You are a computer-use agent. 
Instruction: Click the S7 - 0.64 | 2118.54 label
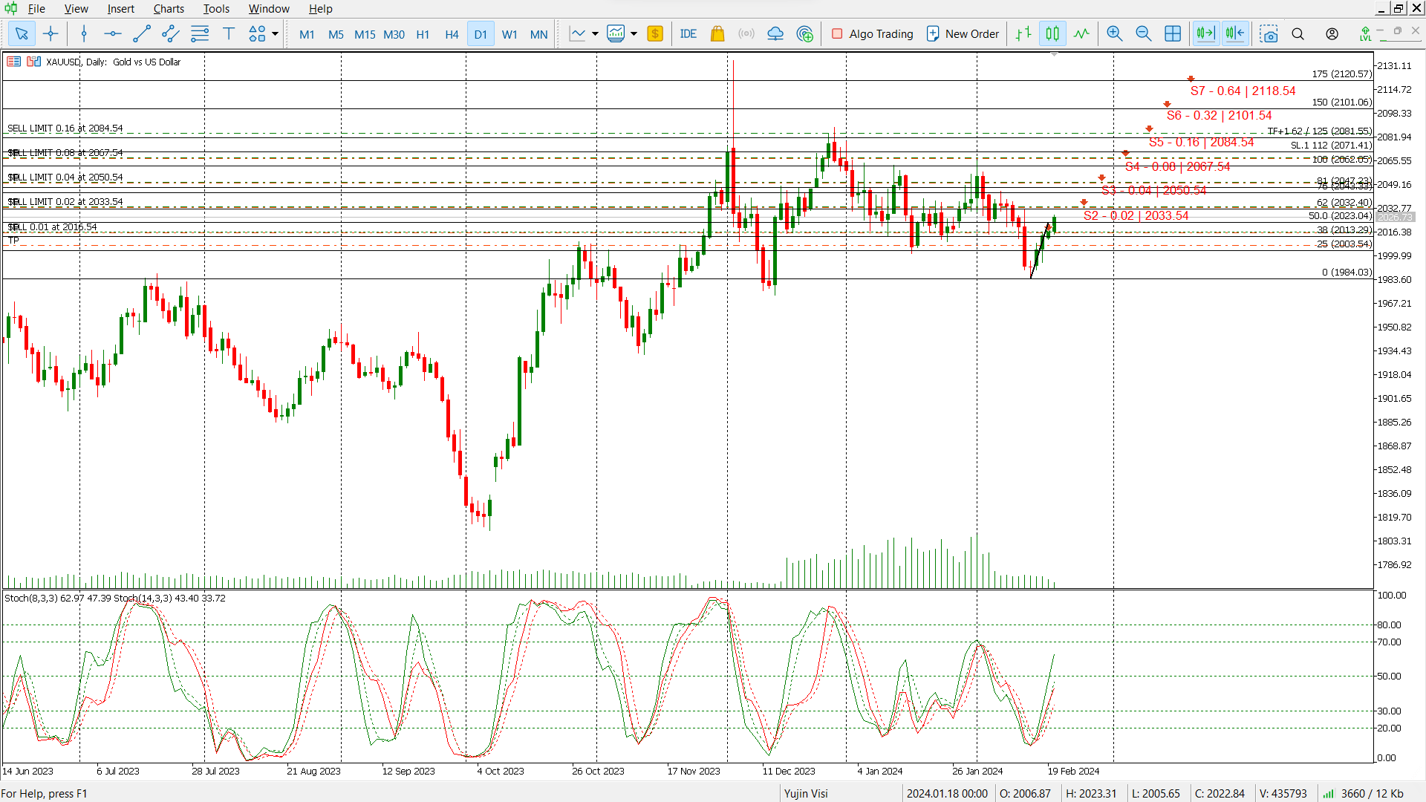(1243, 91)
